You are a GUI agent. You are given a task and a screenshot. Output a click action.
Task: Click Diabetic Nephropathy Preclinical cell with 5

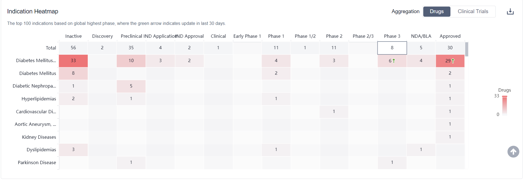[x=131, y=86]
